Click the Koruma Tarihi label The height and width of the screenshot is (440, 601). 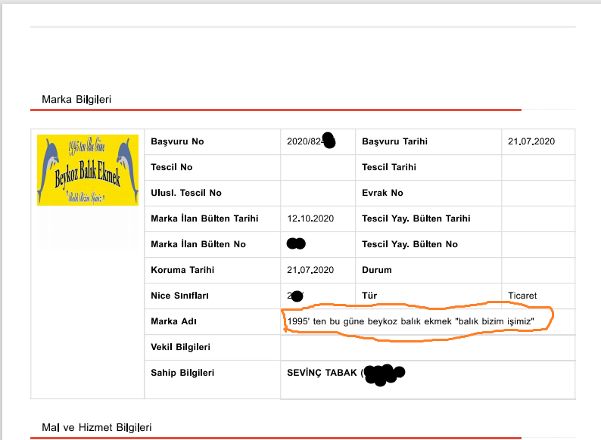pyautogui.click(x=182, y=270)
